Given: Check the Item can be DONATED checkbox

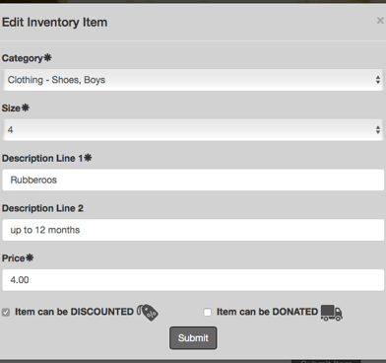Looking at the screenshot, I should (x=208, y=312).
